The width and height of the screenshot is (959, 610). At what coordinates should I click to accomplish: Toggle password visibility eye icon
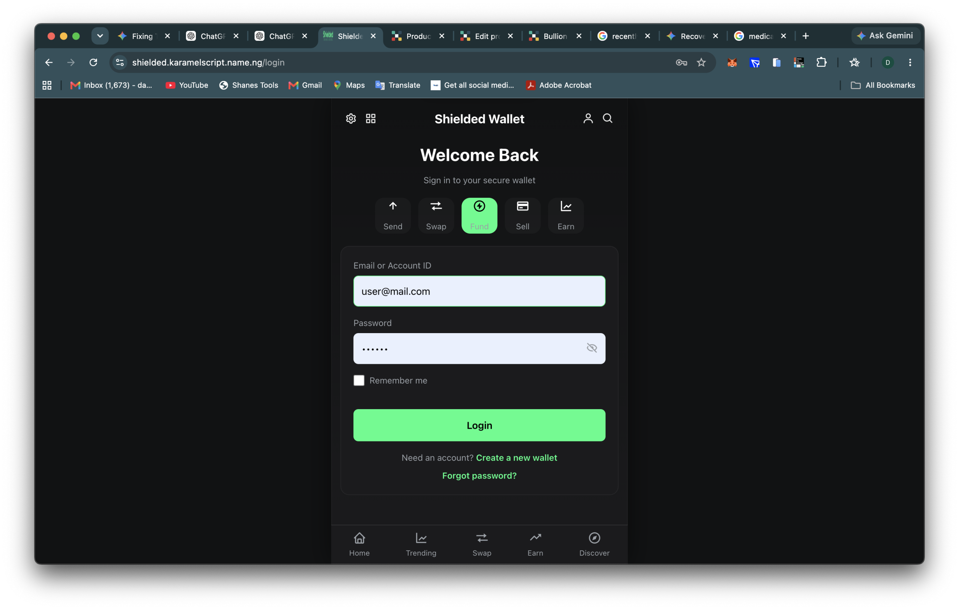point(592,348)
